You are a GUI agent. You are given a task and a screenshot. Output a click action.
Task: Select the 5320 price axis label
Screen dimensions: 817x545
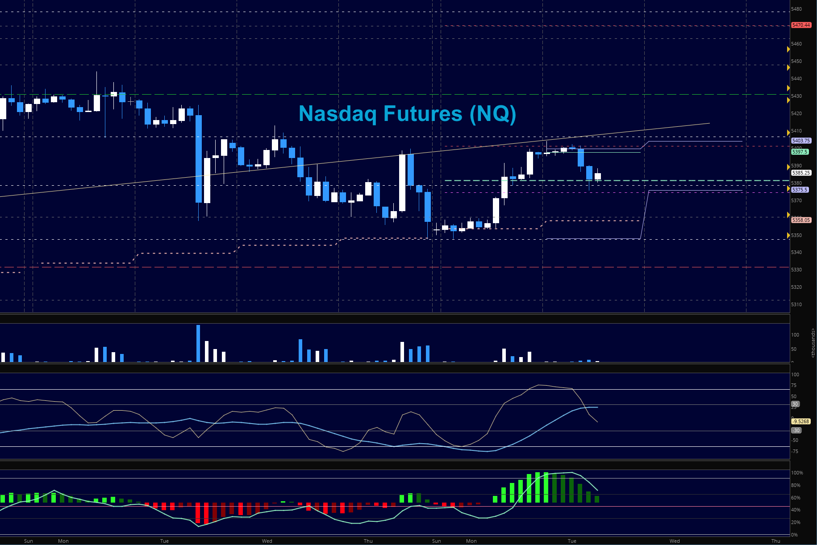pos(796,287)
